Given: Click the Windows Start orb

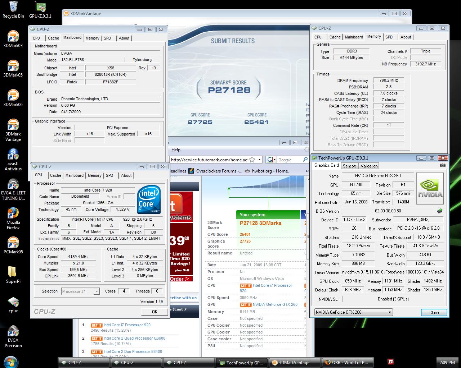Looking at the screenshot, I should (10, 362).
